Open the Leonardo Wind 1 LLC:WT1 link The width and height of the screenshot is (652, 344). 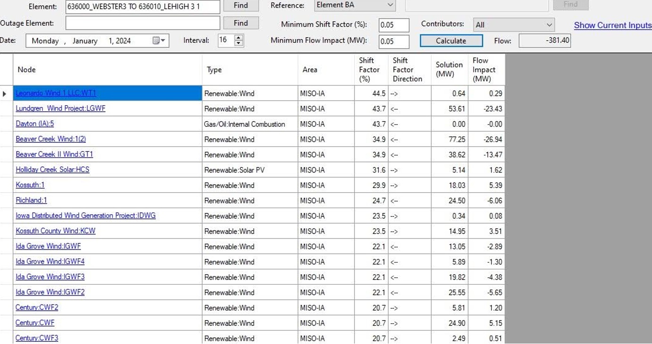(x=56, y=93)
